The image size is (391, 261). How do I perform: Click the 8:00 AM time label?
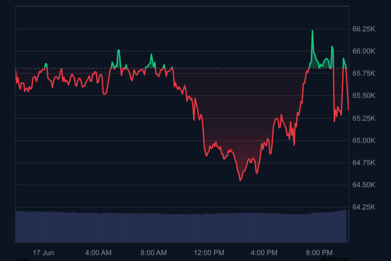click(153, 253)
